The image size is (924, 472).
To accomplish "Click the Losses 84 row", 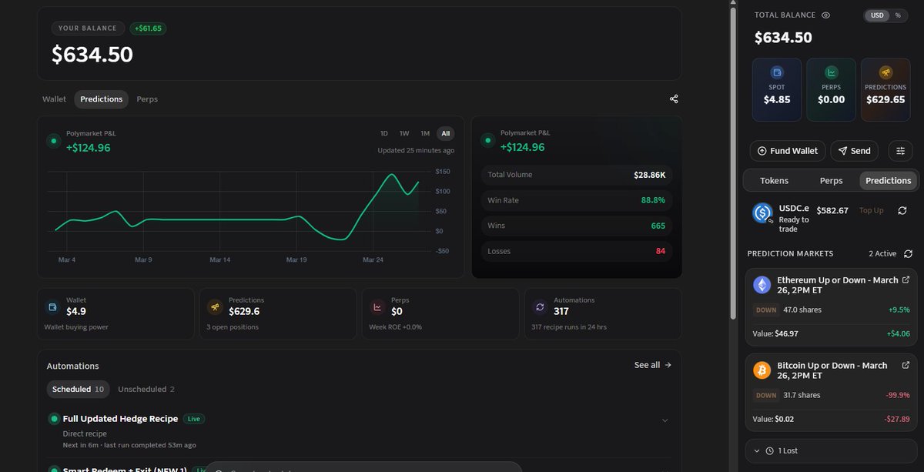I will 577,251.
